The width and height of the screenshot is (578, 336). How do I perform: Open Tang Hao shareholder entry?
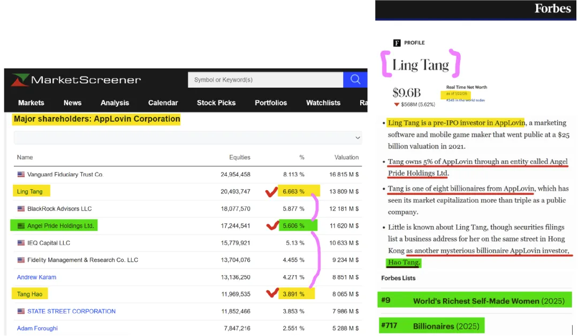click(x=29, y=294)
